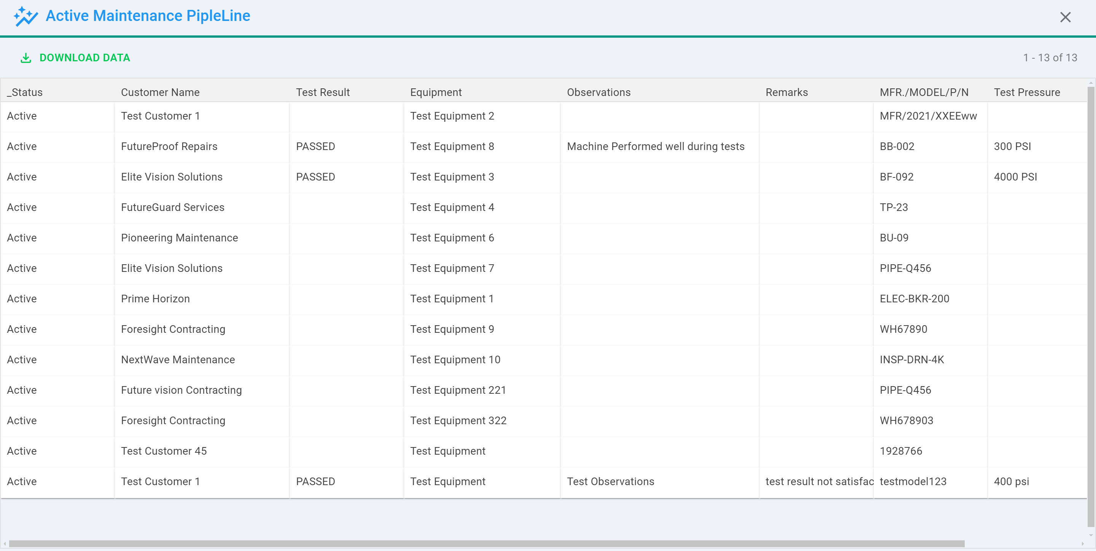The image size is (1096, 551).
Task: Click the Active Maintenance PipleLine title
Action: (x=148, y=16)
